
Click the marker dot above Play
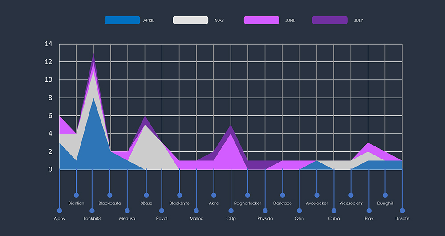[x=369, y=211]
